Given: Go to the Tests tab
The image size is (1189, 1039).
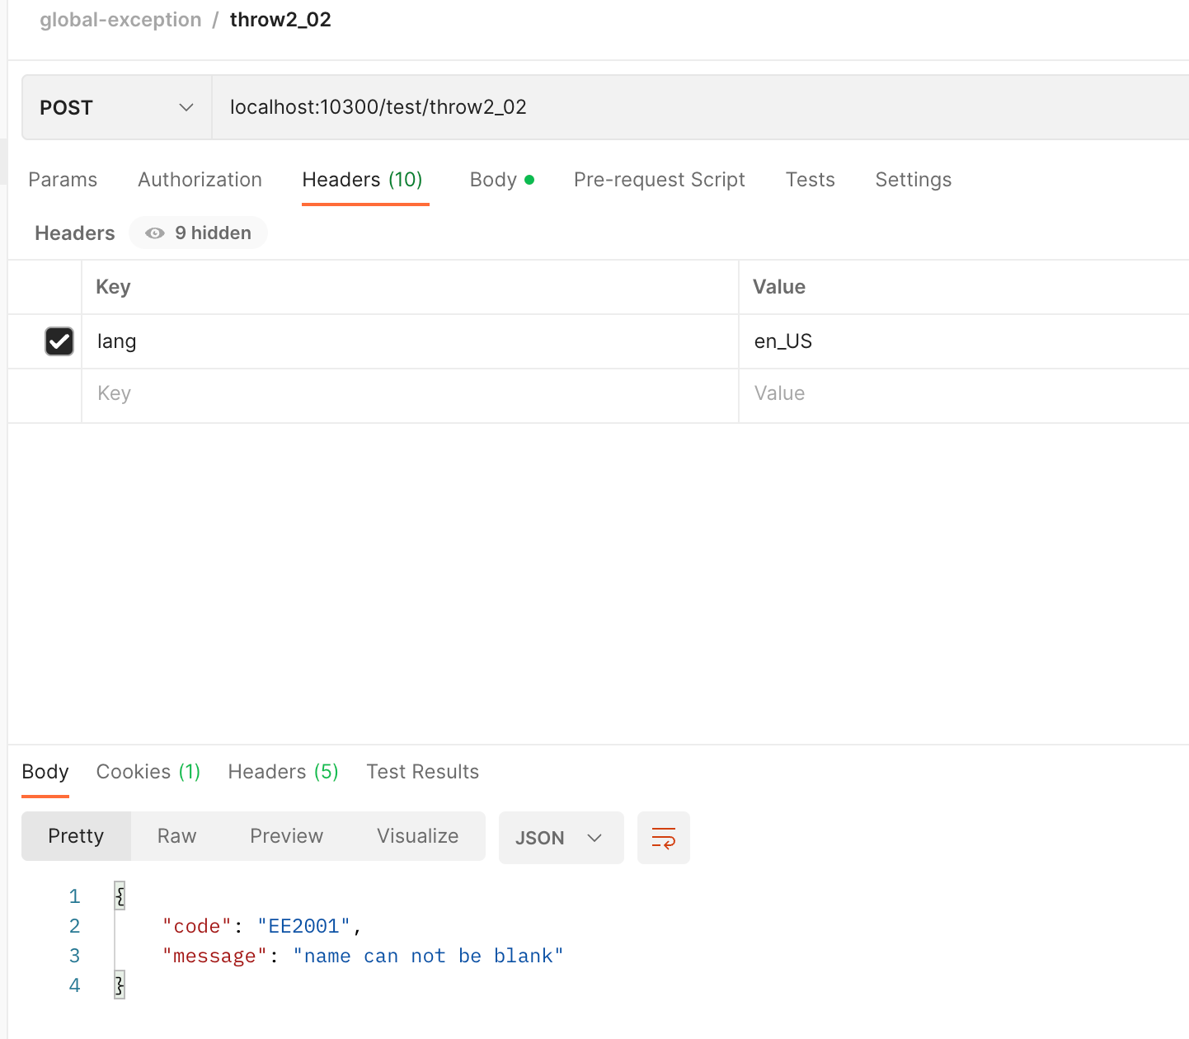Looking at the screenshot, I should pos(810,180).
